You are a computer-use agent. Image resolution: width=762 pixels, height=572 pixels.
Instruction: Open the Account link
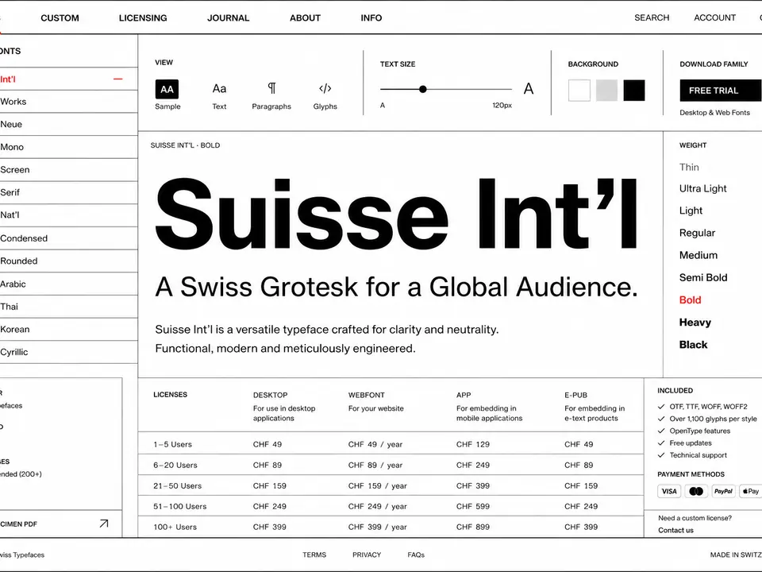click(x=715, y=17)
